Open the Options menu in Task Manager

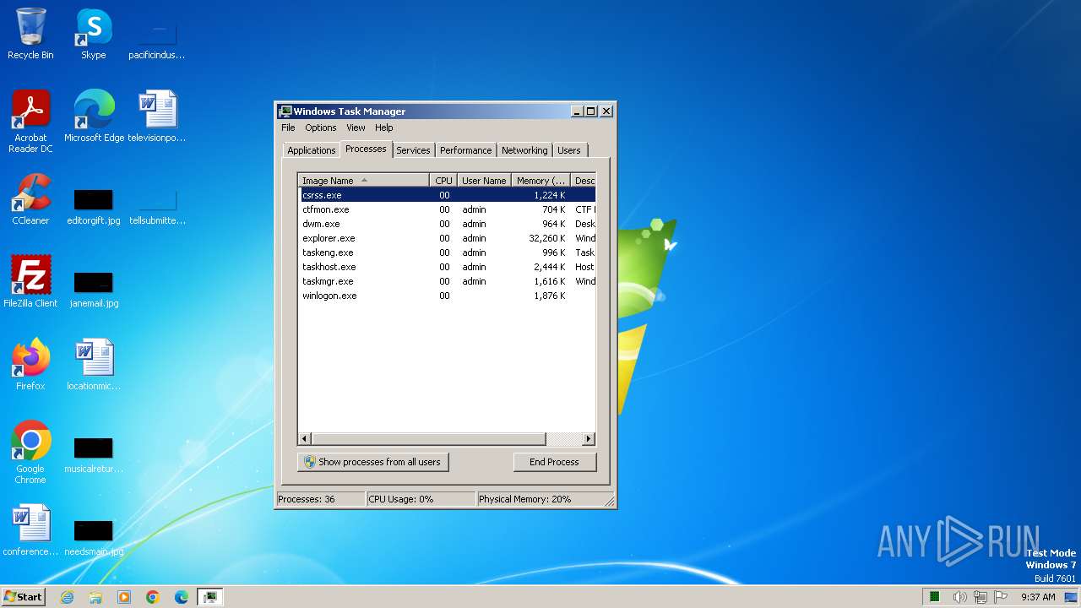(x=321, y=128)
